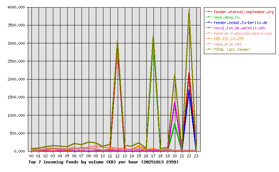The image size is (279, 172).
Task: Click hour 09 on the x-axis
Action: coord(96,156)
